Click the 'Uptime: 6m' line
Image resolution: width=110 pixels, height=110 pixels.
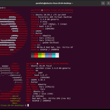pos(32,71)
